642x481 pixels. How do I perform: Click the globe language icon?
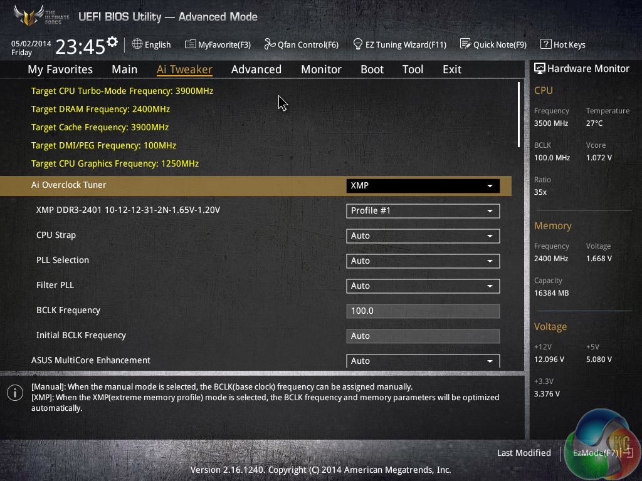tap(137, 44)
